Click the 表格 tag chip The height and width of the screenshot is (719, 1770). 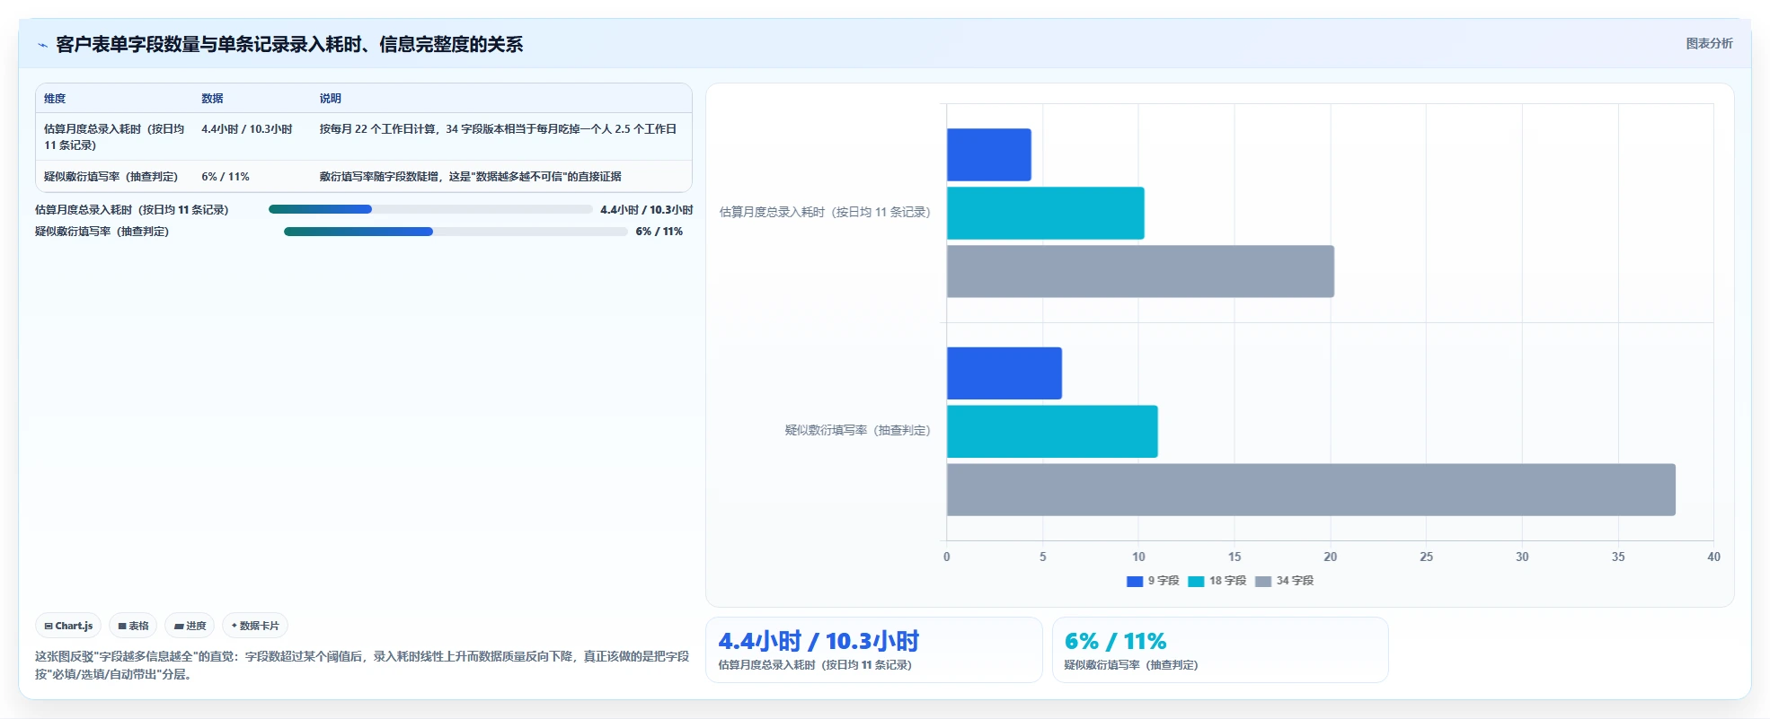(x=133, y=626)
